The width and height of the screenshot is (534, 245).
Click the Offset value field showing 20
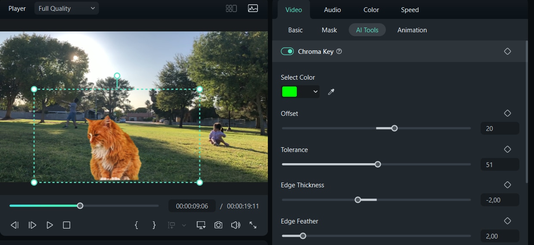click(x=500, y=128)
